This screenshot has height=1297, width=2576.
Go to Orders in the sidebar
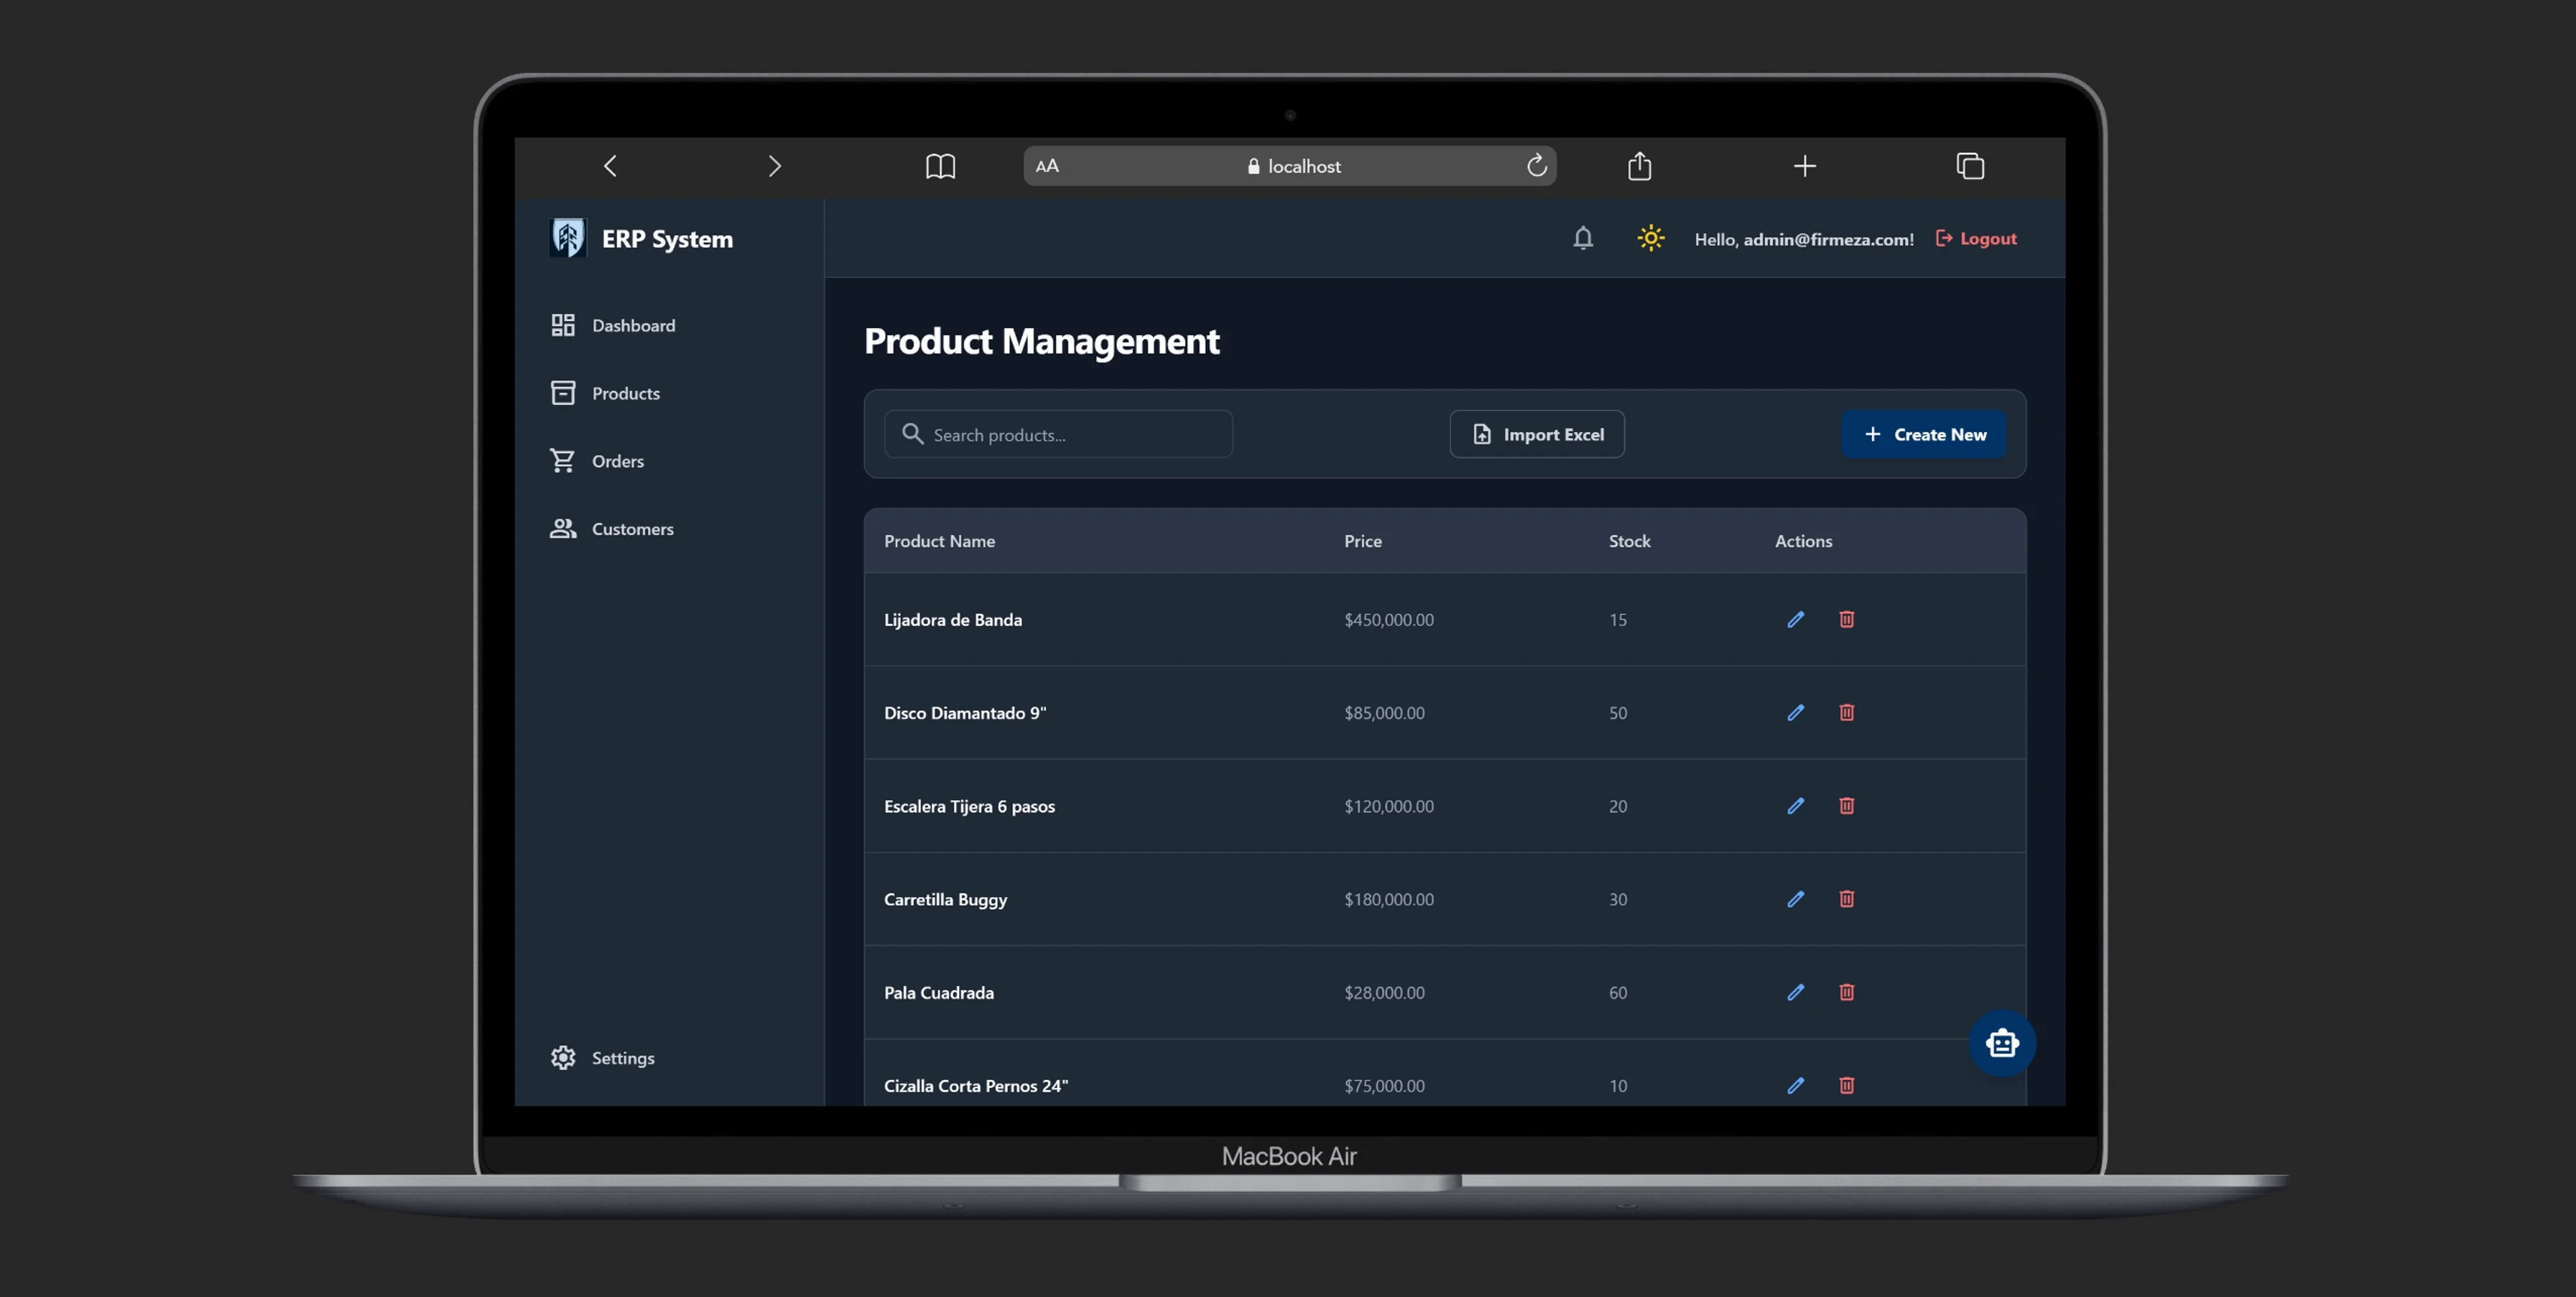point(616,461)
